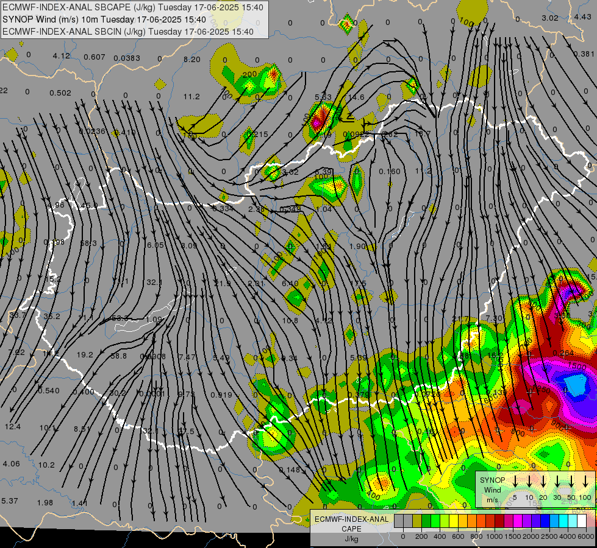The width and height of the screenshot is (597, 548).
Task: Click the 'CAPE' legend label
Action: coord(351,529)
